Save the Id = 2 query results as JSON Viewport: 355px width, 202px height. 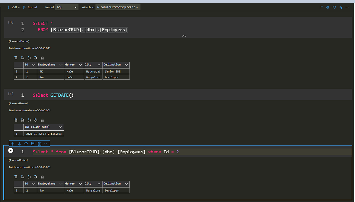click(29, 177)
